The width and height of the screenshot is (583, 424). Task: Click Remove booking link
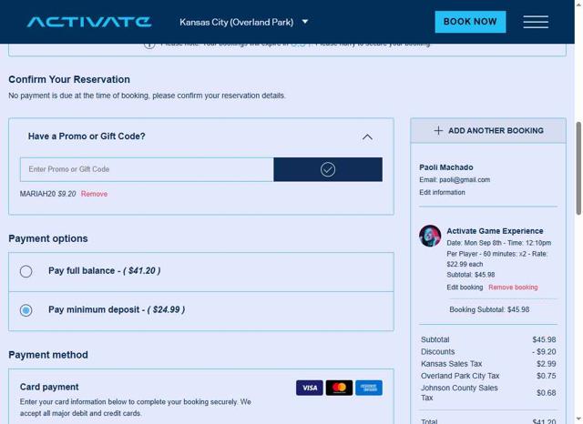[513, 288]
